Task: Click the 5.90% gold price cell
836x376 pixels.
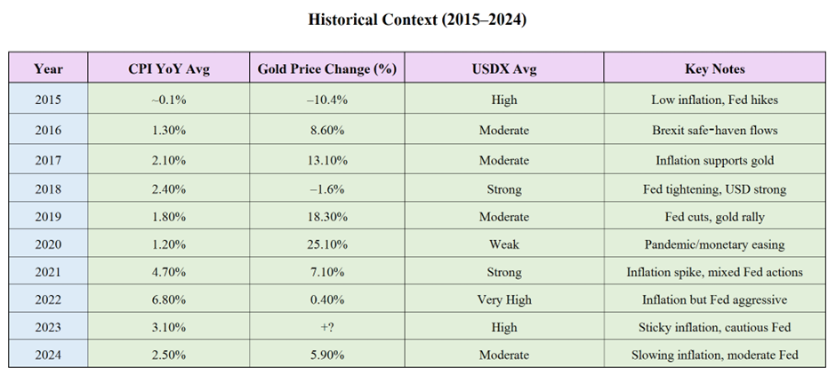Action: click(x=327, y=354)
